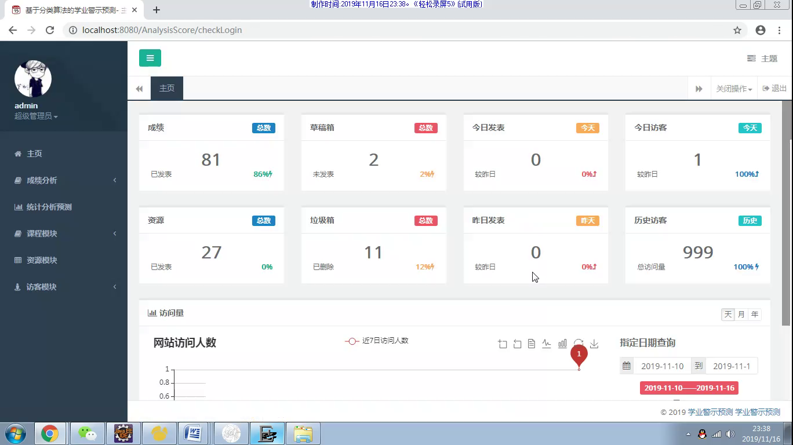Click the chart area zoom tool icon
This screenshot has height=445, width=793.
click(x=503, y=344)
